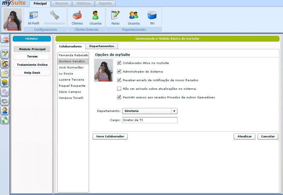Open Usuarios under Organizacionales
This screenshot has width=283, height=195.
134,18
